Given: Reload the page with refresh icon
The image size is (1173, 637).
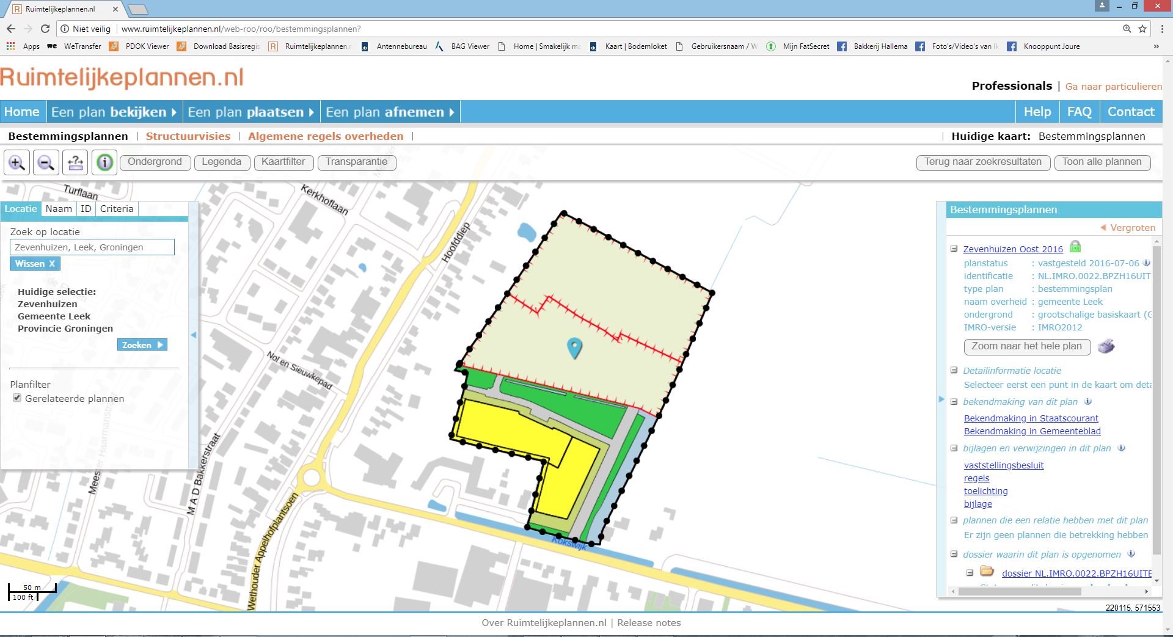Looking at the screenshot, I should [x=45, y=29].
